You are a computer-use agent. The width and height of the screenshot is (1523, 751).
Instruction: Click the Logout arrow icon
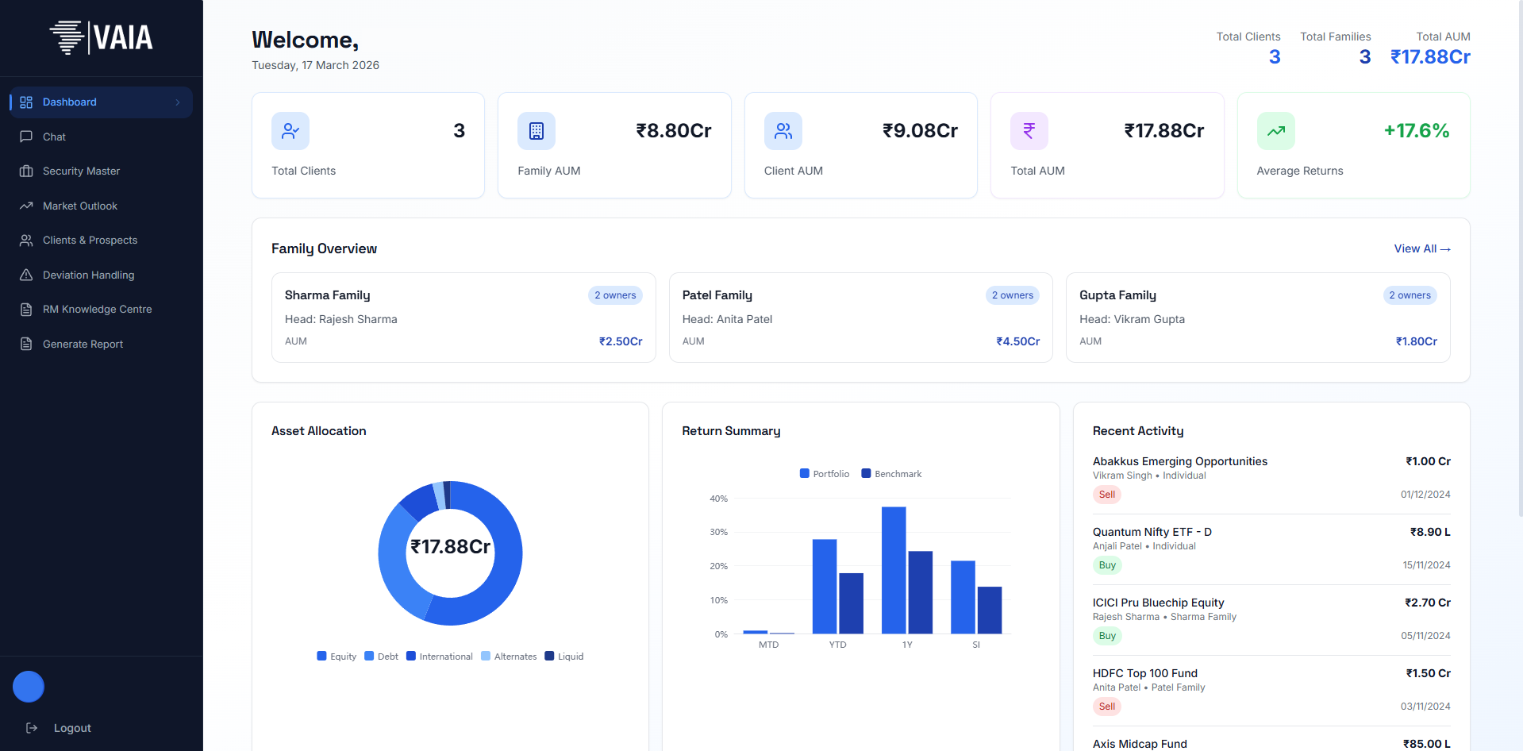click(x=32, y=728)
